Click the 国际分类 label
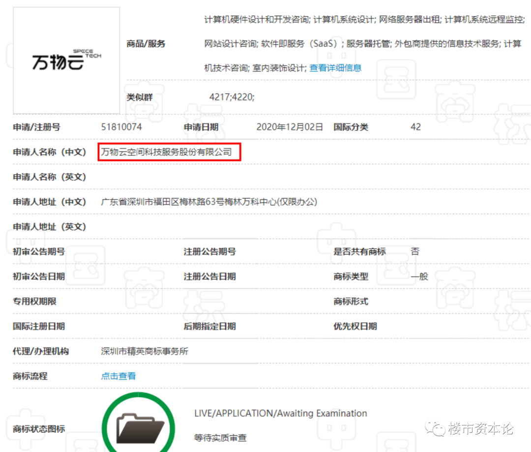The width and height of the screenshot is (531, 452). [x=351, y=127]
